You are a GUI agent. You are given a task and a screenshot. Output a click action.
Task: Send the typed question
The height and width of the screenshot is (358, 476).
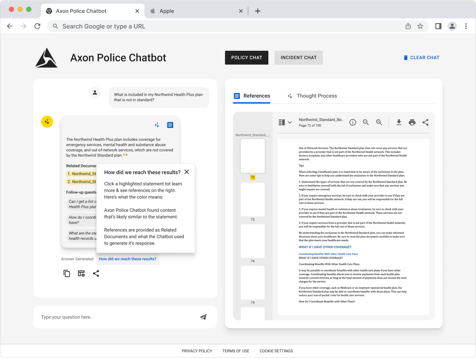tap(203, 317)
